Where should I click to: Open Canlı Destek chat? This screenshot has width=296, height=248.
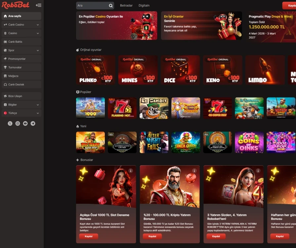[x=21, y=85]
